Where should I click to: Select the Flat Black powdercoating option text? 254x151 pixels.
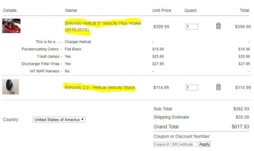(73, 49)
